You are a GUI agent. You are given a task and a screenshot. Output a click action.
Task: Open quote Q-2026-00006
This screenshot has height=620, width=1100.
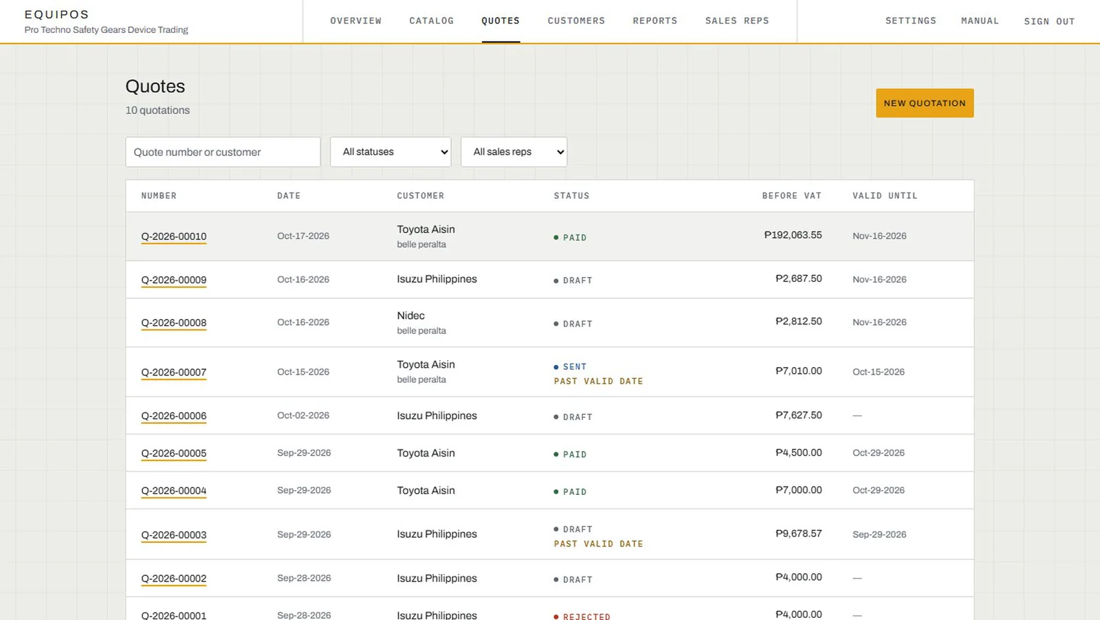click(x=174, y=416)
